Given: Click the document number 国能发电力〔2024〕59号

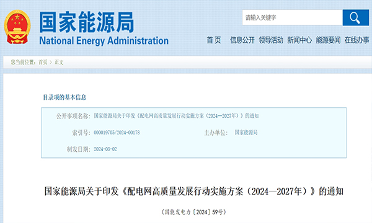Looking at the screenshot, I should 194,212.
